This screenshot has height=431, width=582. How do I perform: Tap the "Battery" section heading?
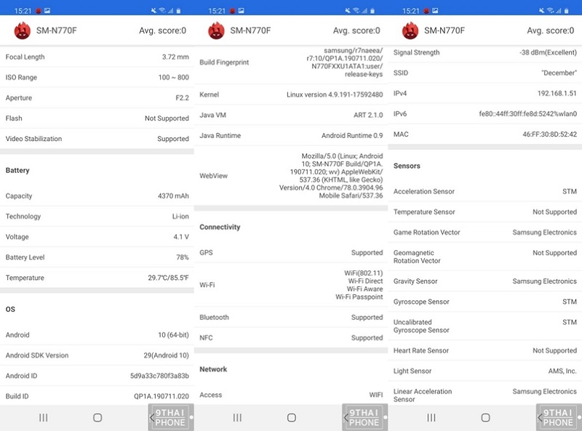pyautogui.click(x=17, y=170)
